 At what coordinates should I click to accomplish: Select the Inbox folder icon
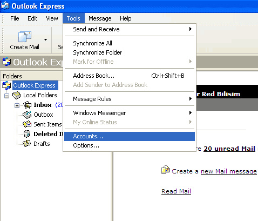click(28, 105)
